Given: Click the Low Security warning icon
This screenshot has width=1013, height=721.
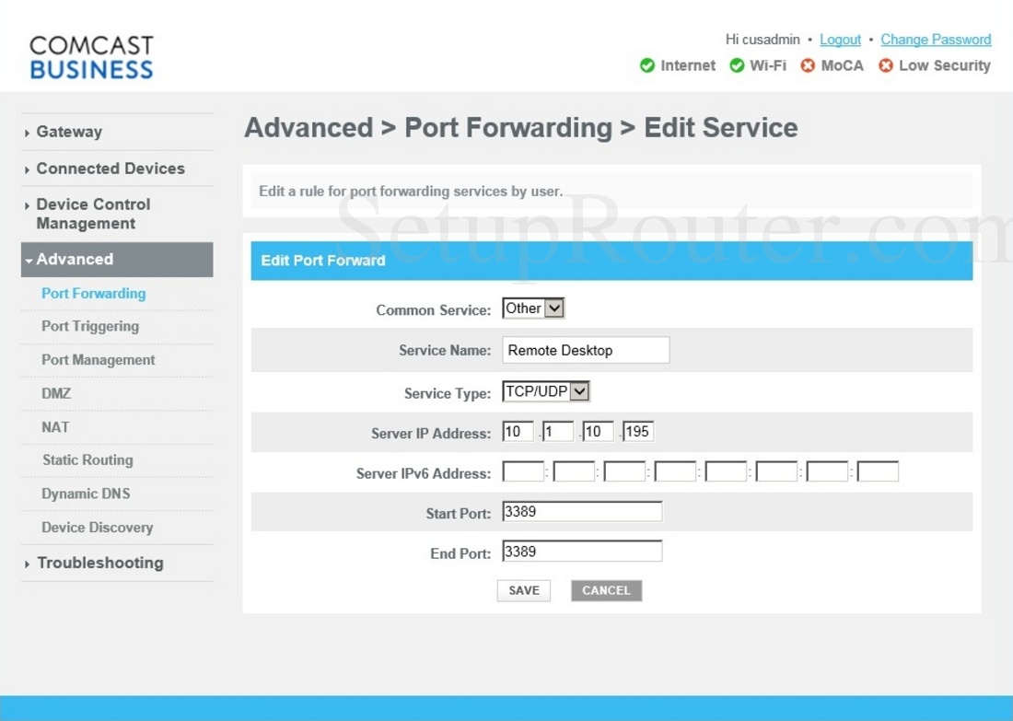Looking at the screenshot, I should (x=886, y=65).
